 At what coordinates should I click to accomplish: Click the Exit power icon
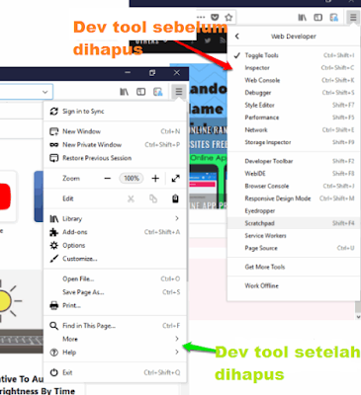53,372
